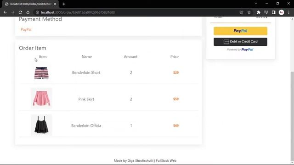This screenshot has width=294, height=165.
Task: Open the media control playlist icon
Action: click(x=266, y=12)
